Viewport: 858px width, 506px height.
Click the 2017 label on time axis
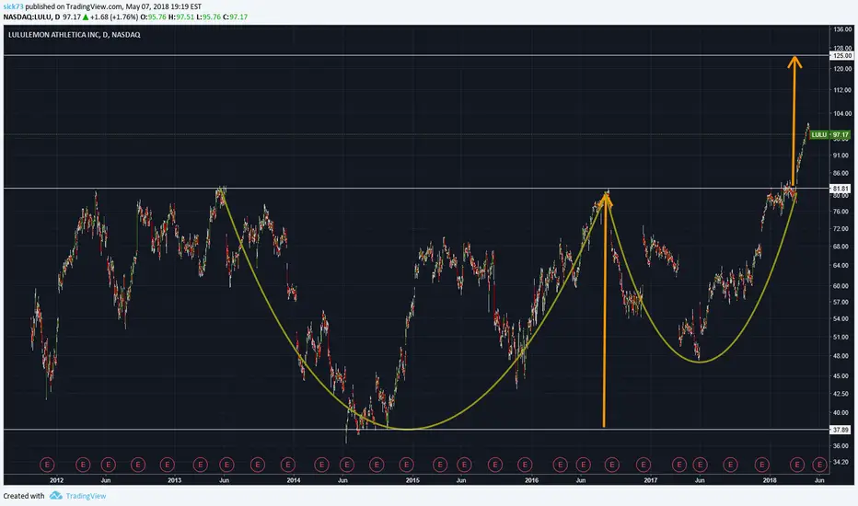(651, 480)
